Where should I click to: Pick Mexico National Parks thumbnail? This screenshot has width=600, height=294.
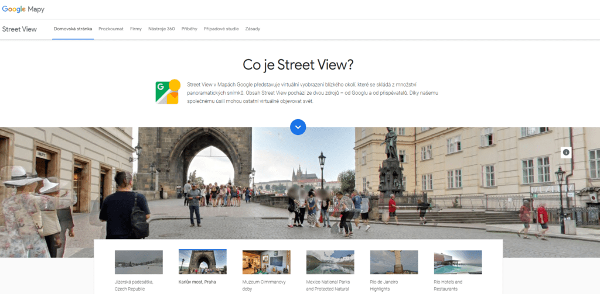tap(330, 262)
